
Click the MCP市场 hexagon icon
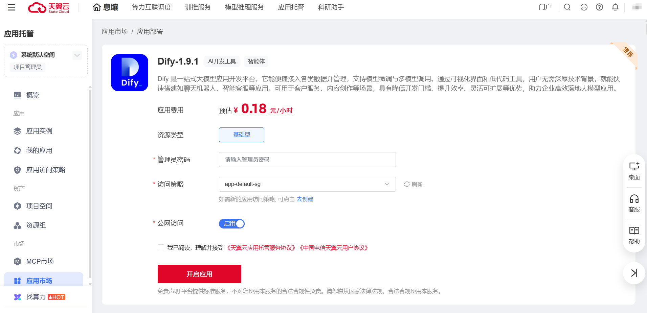tap(17, 261)
